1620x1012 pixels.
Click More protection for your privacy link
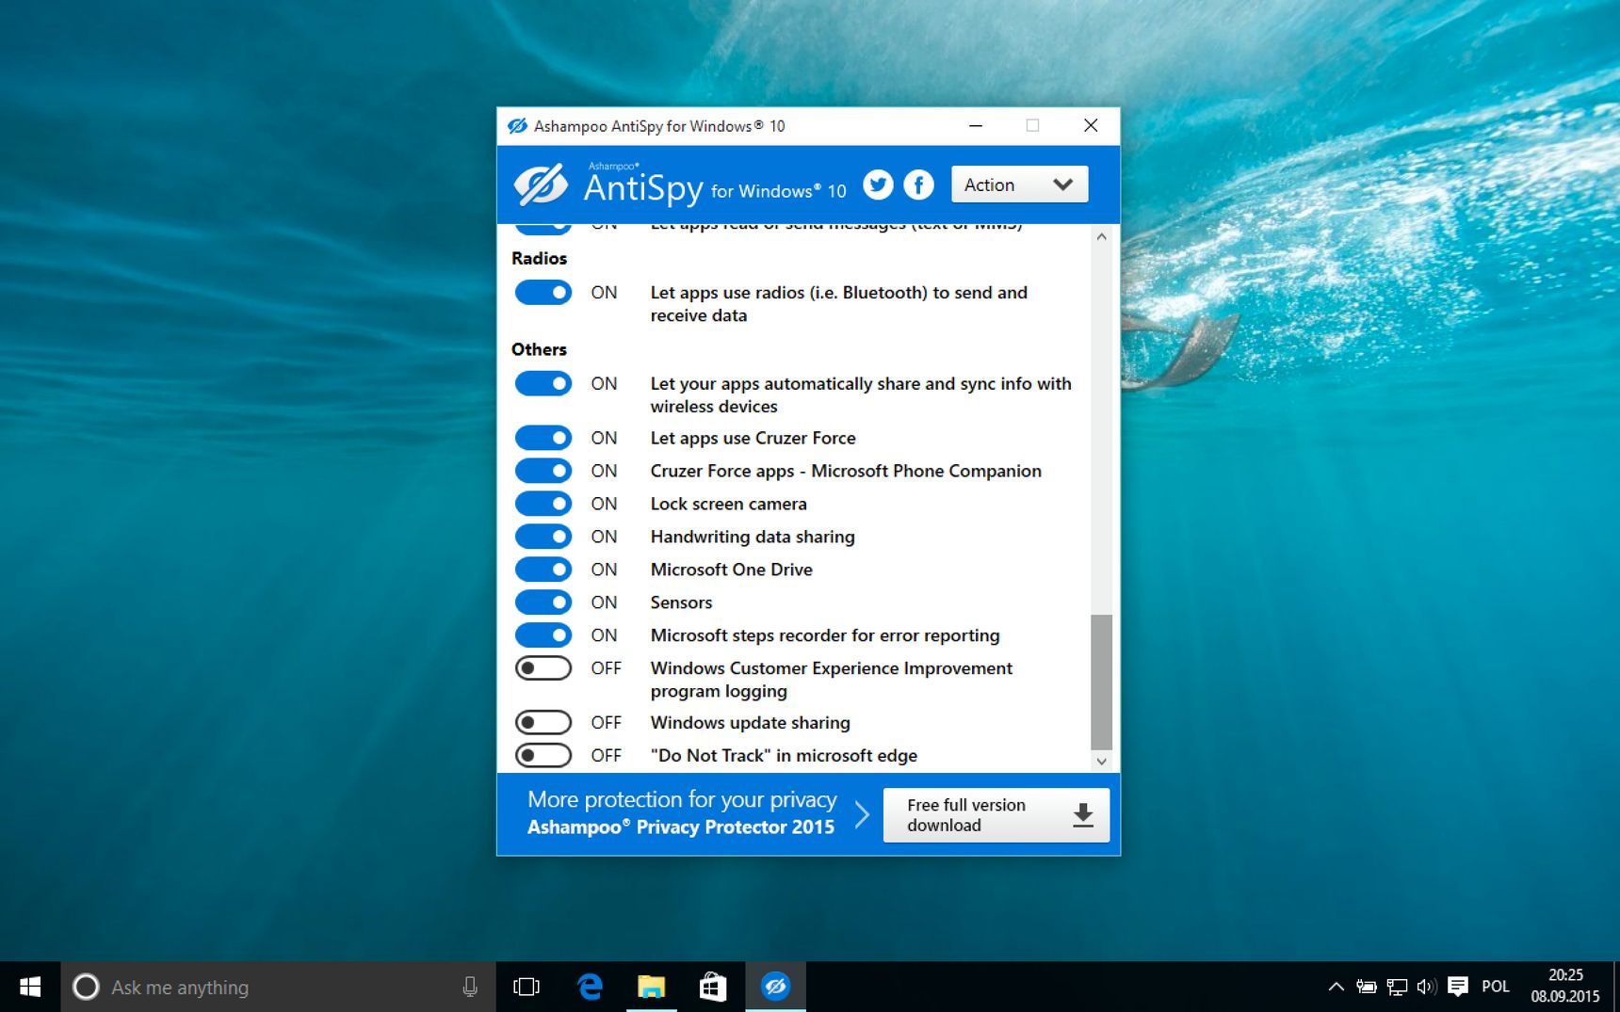click(x=682, y=799)
